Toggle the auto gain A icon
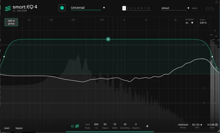This screenshot has width=220, height=133. (x=216, y=125)
